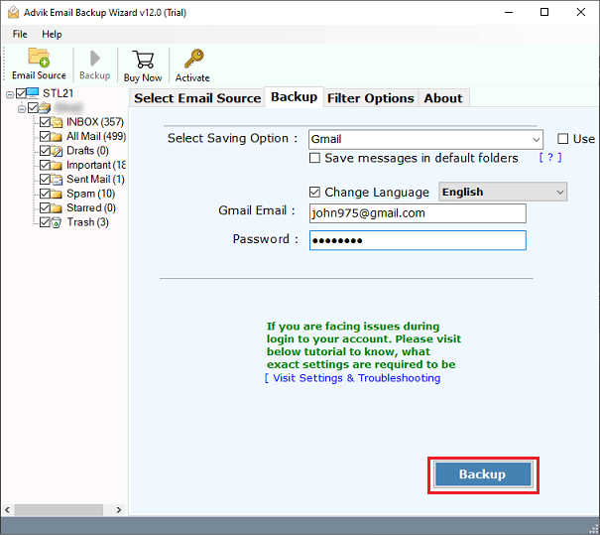The image size is (600, 535).
Task: Enable Save messages in default folders
Action: 315,158
